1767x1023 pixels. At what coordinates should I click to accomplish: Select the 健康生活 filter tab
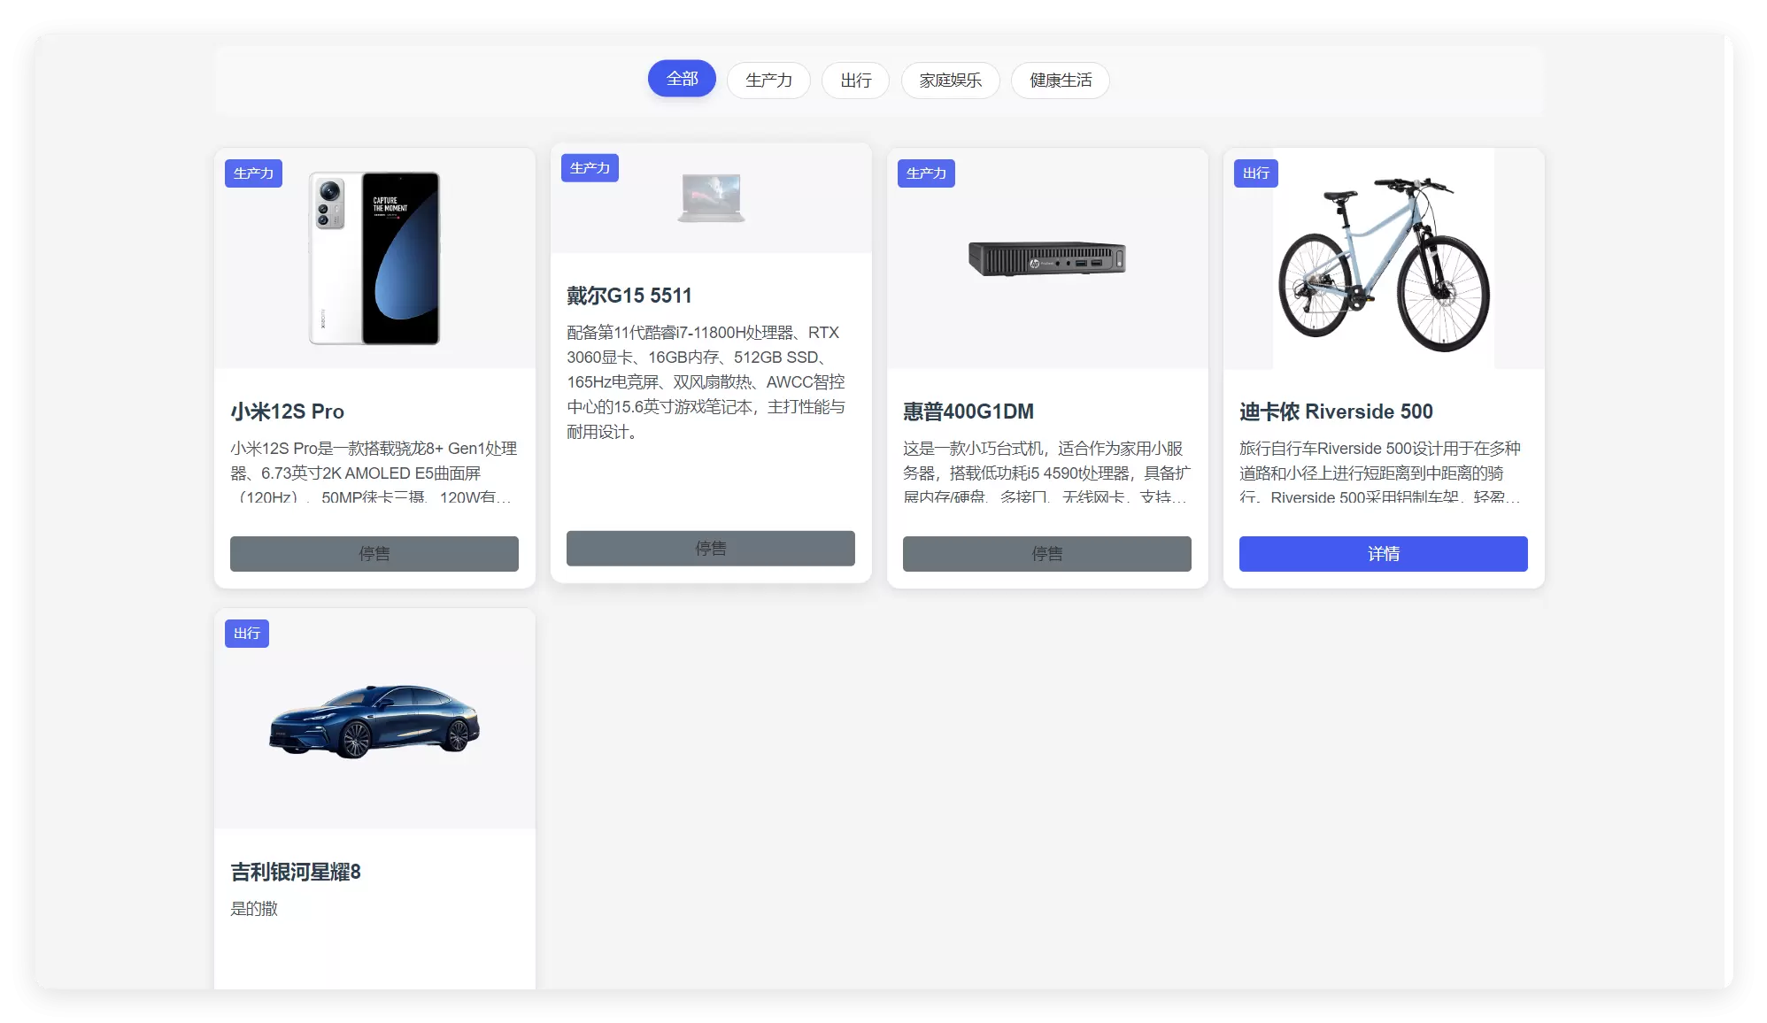(1061, 81)
